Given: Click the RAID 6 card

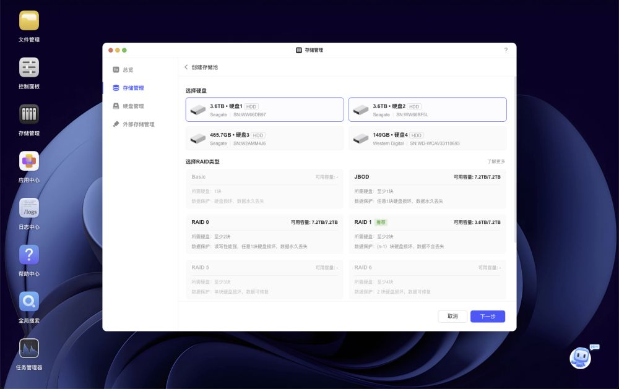Looking at the screenshot, I should (428, 280).
